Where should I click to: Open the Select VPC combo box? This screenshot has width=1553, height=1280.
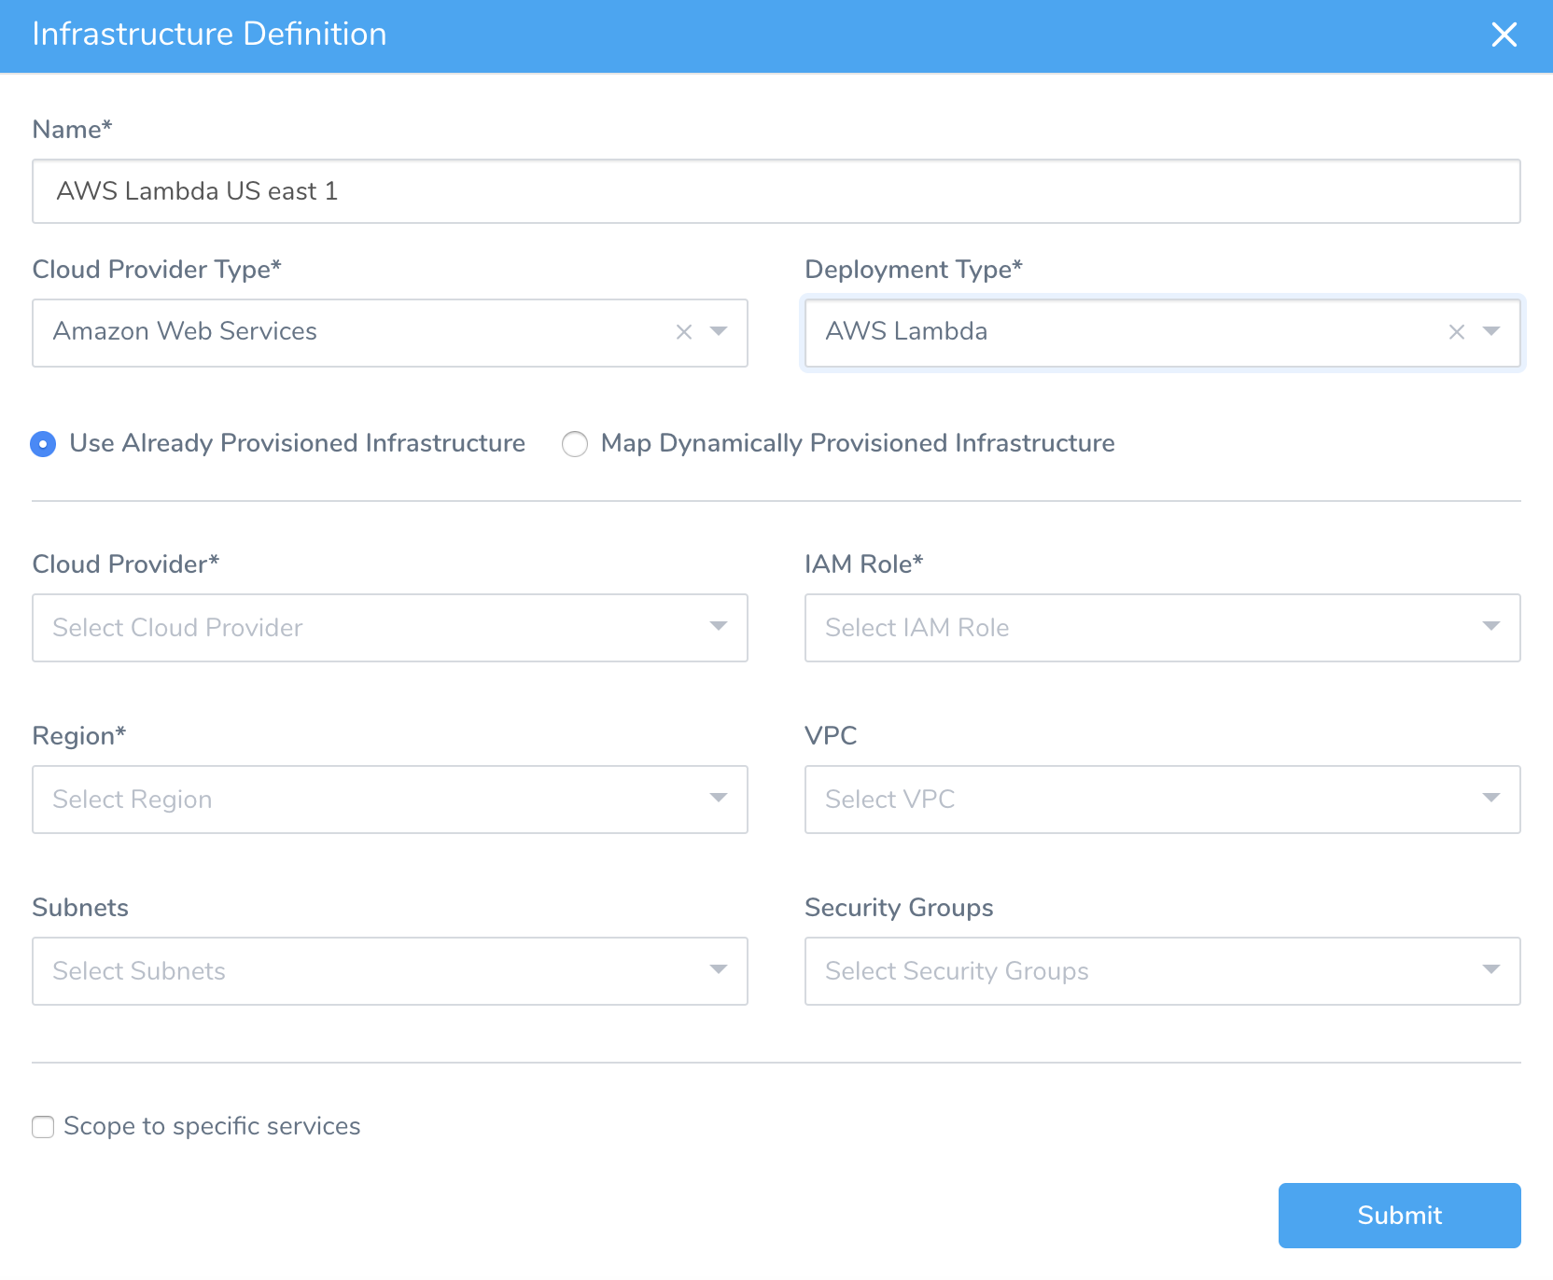click(1163, 800)
